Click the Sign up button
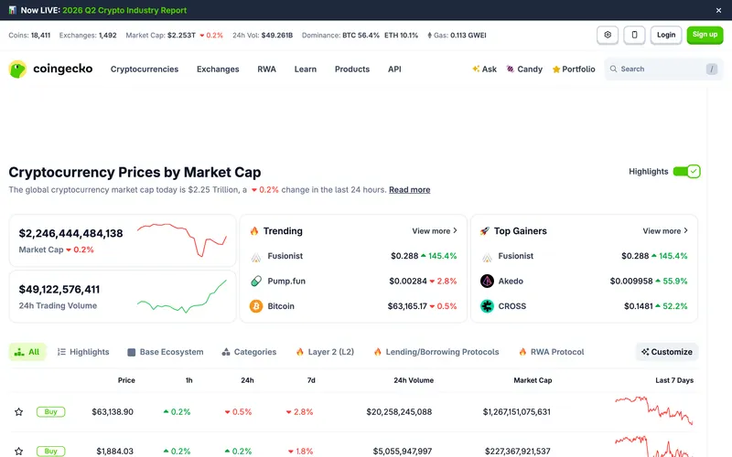Screen dimensions: 732x457 point(705,35)
